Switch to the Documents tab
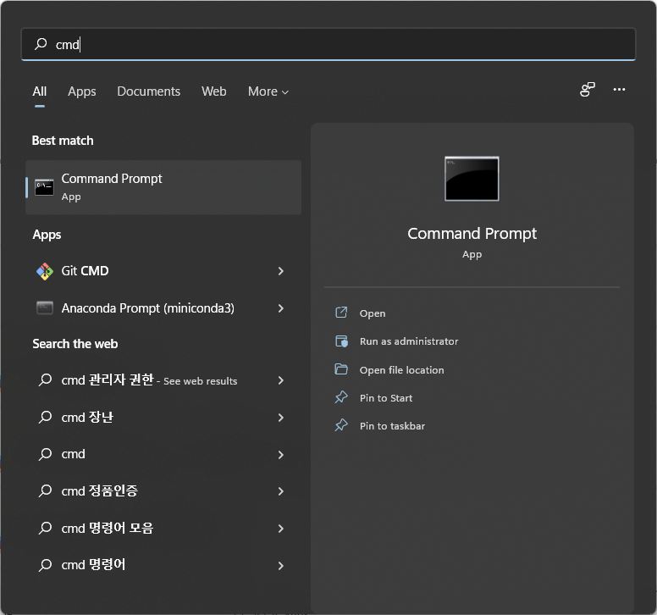657x615 pixels. coord(148,91)
